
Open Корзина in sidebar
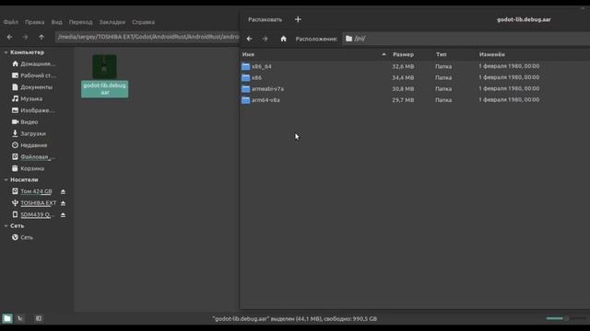click(29, 168)
